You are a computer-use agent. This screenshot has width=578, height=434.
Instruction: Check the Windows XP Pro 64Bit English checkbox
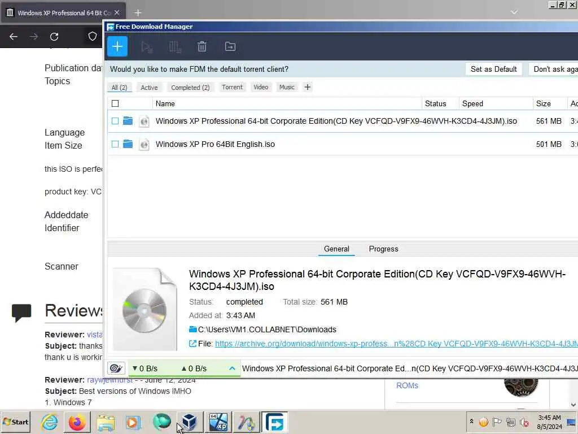pyautogui.click(x=115, y=144)
